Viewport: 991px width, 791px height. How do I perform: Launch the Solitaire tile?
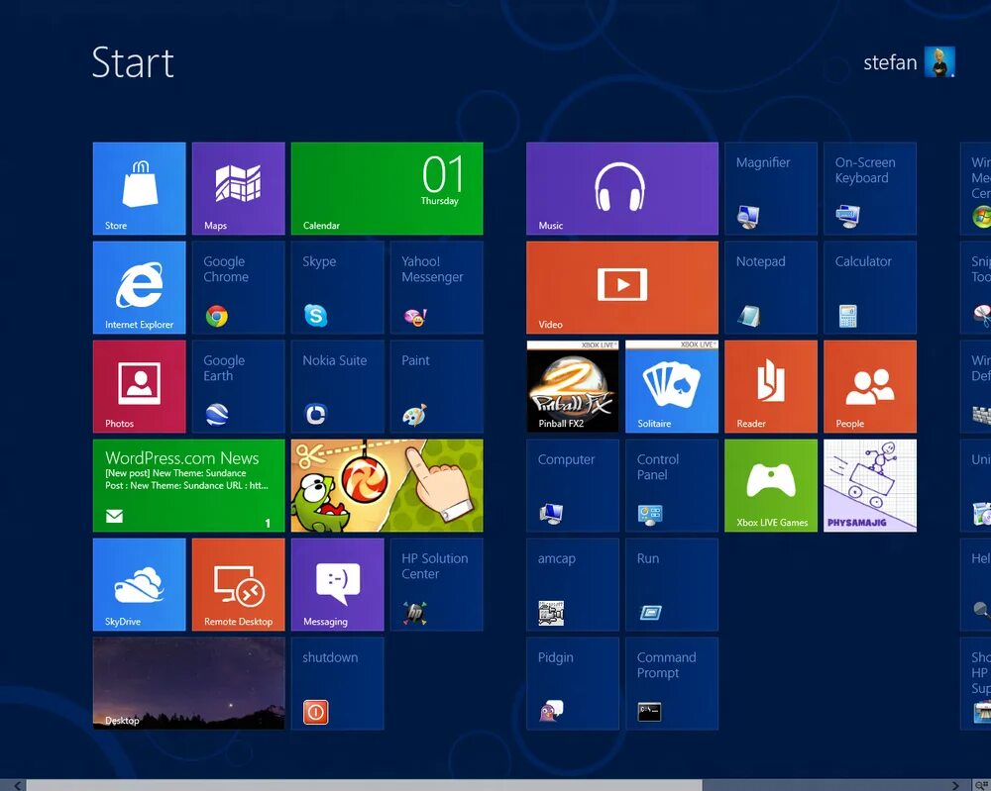(672, 386)
